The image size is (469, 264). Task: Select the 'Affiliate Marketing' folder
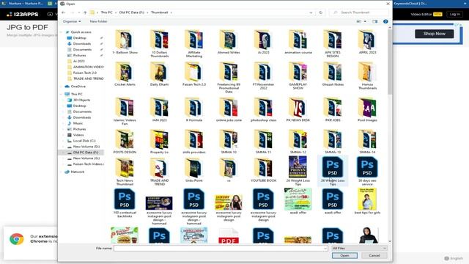click(x=194, y=44)
